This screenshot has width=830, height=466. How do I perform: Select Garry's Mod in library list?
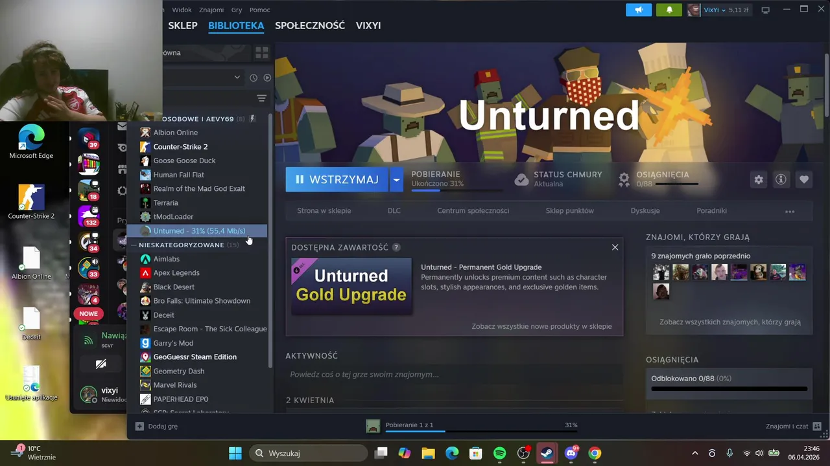point(173,343)
